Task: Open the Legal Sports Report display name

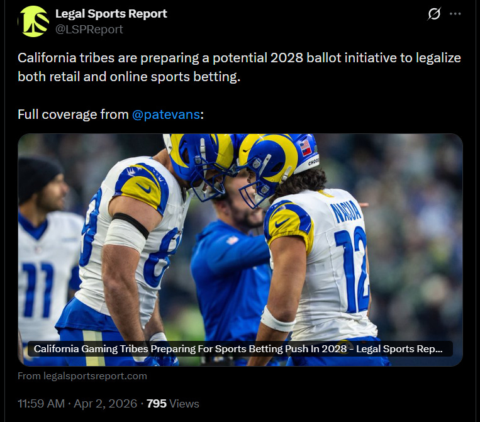Action: point(111,13)
